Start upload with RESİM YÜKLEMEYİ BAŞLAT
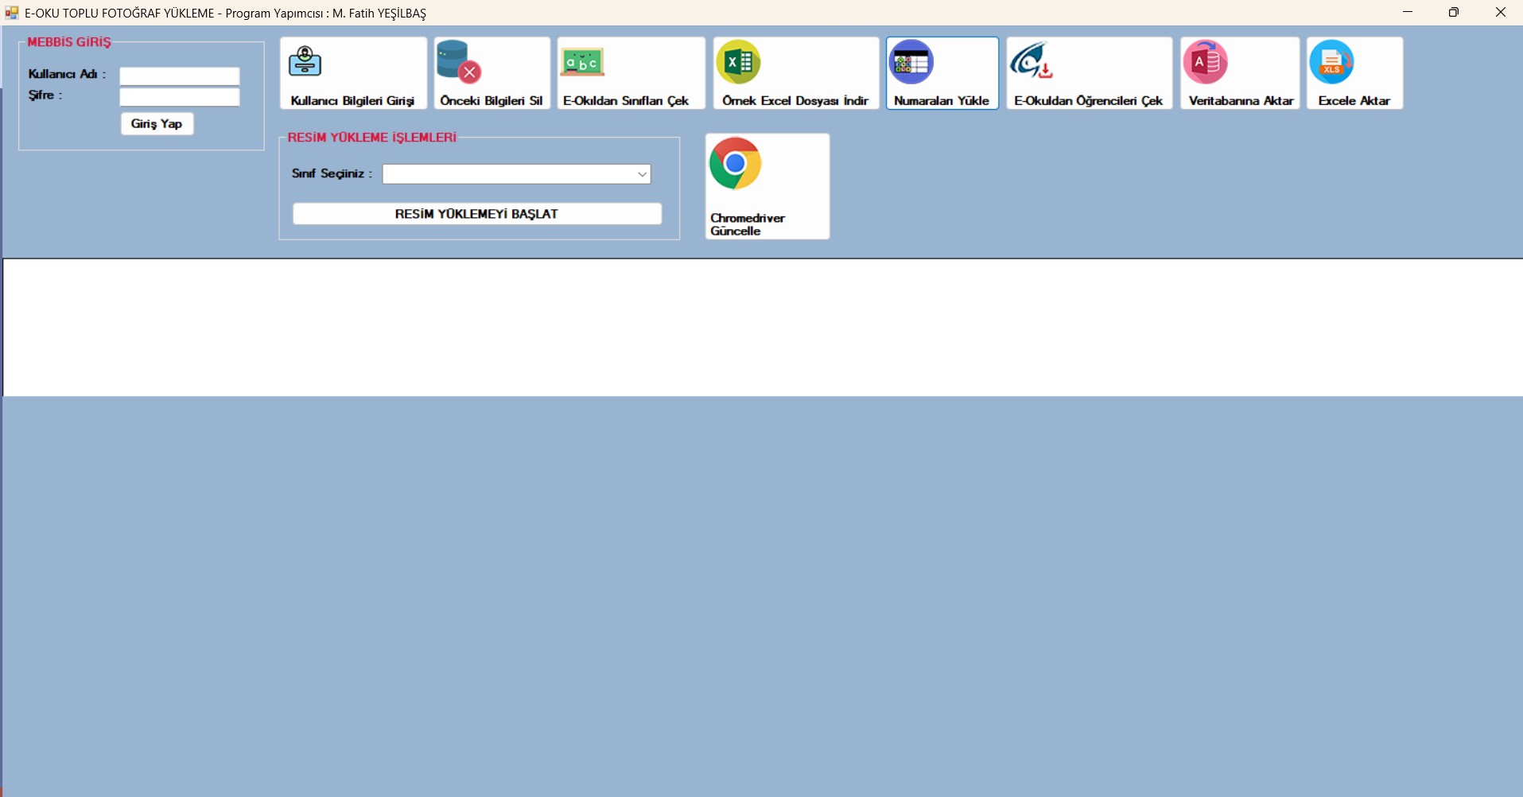 [476, 214]
